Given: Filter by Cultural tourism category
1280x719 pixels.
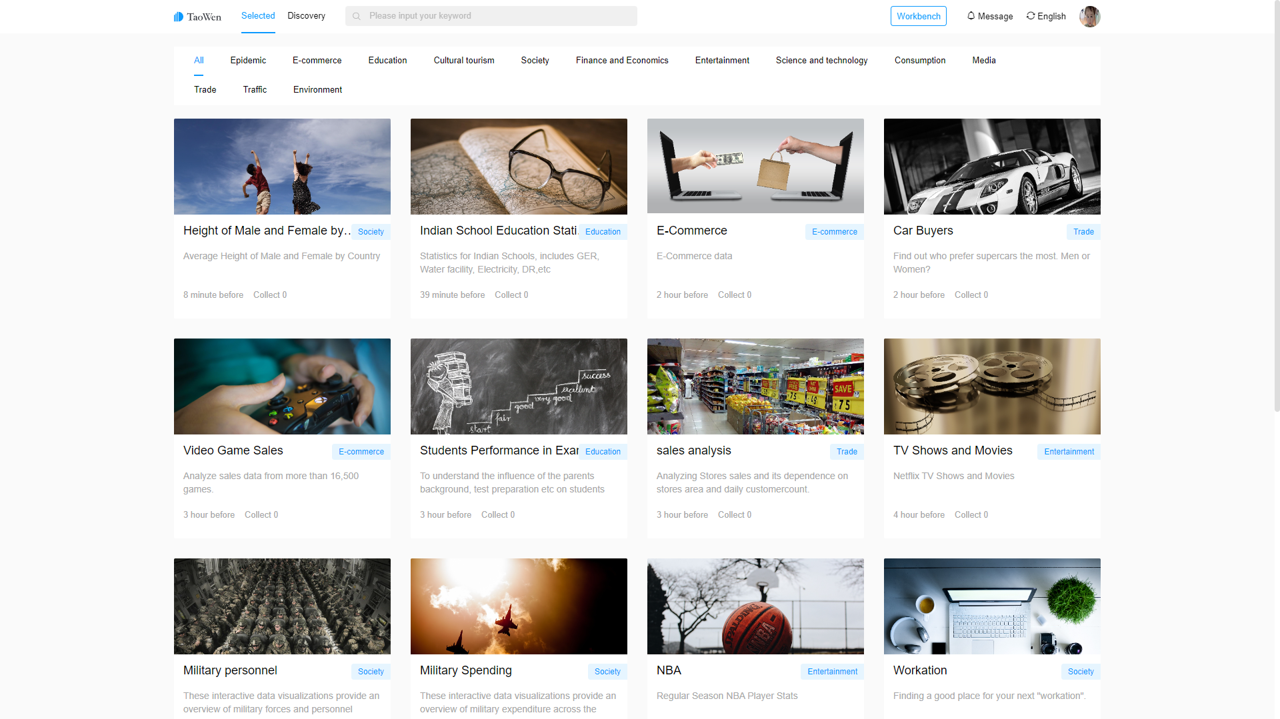Looking at the screenshot, I should 463,60.
